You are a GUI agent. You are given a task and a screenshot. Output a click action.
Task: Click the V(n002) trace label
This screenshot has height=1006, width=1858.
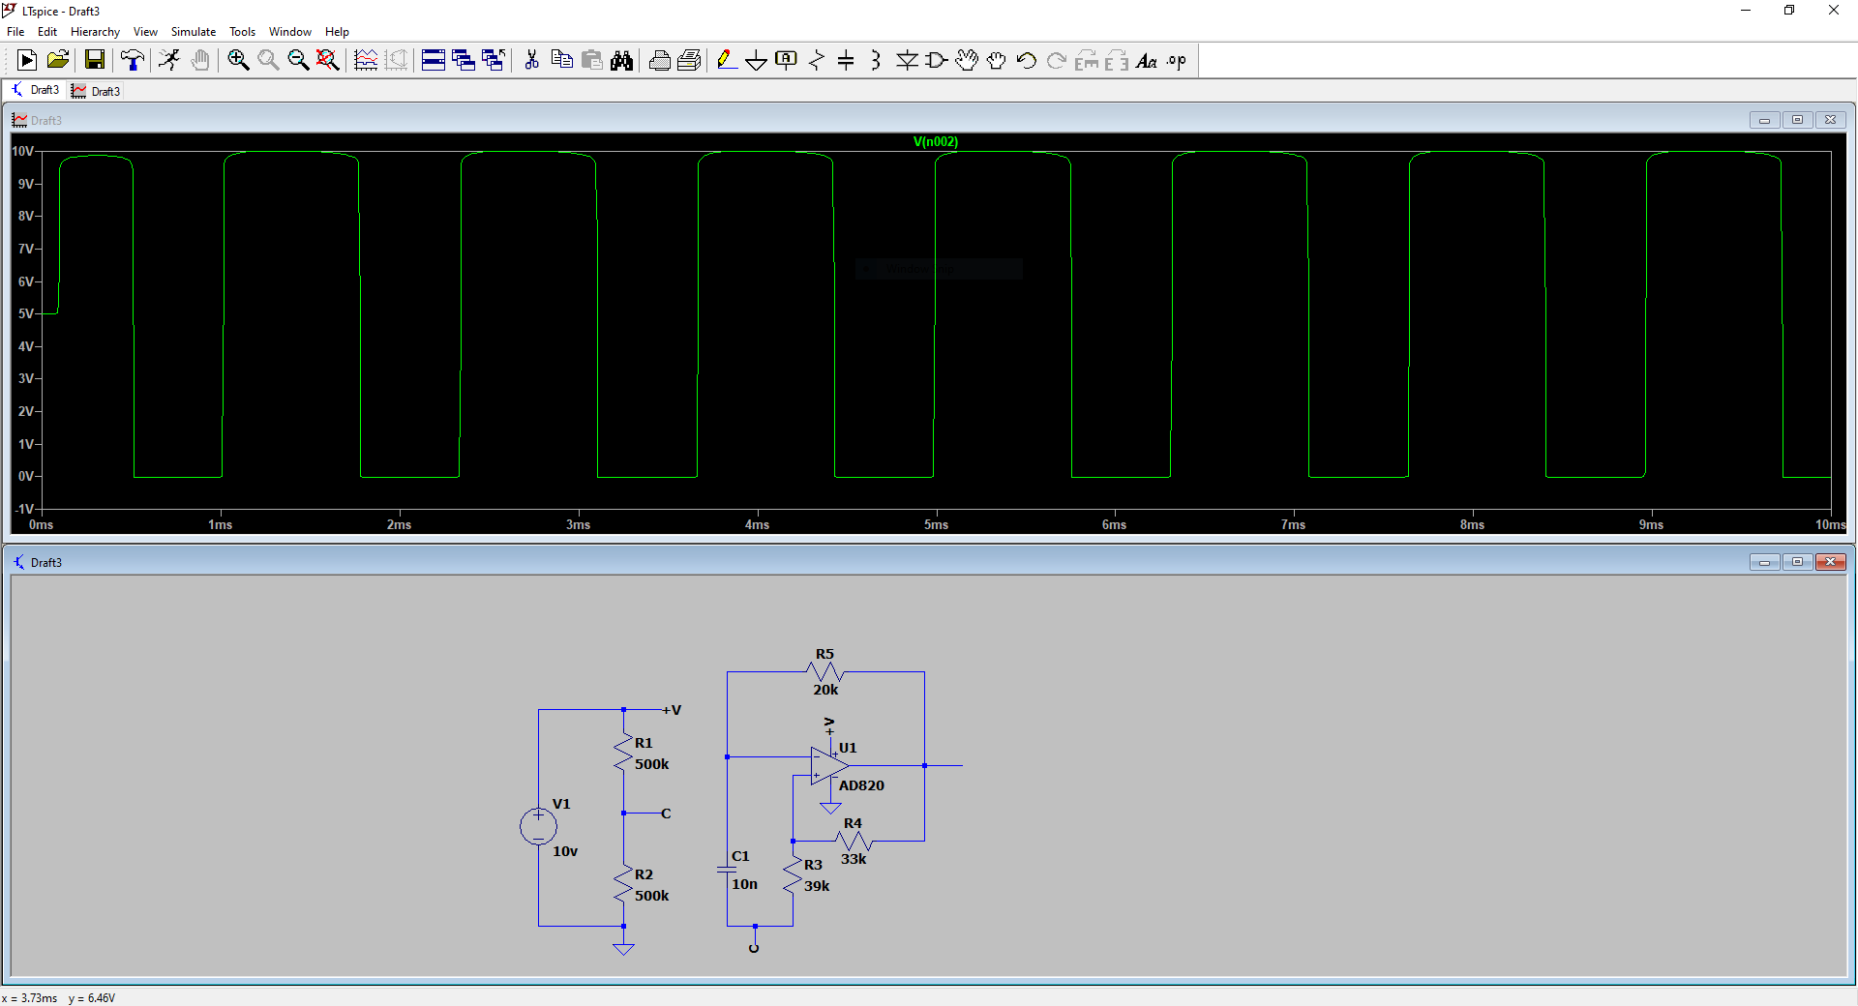[935, 141]
